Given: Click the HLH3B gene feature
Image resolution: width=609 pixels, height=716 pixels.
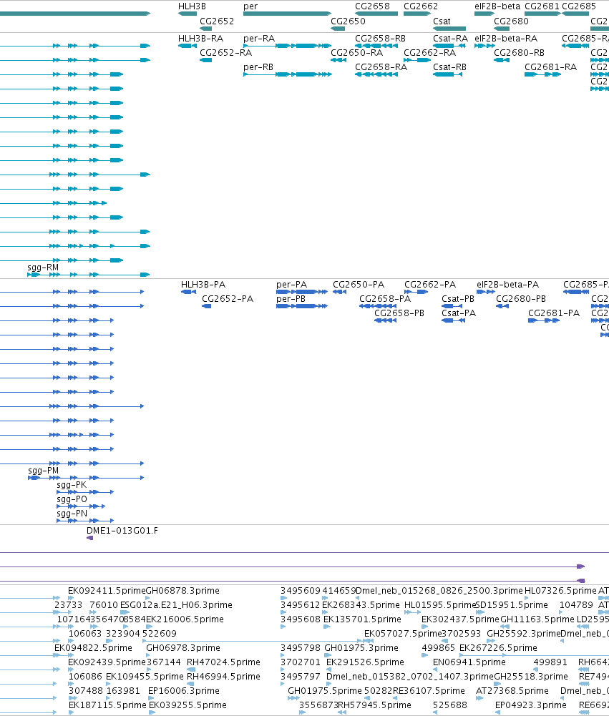Looking at the screenshot, I should pos(187,14).
